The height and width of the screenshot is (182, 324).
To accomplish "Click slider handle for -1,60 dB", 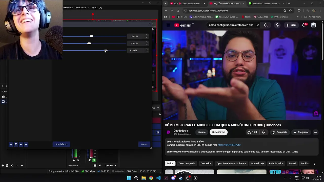I will (91, 36).
